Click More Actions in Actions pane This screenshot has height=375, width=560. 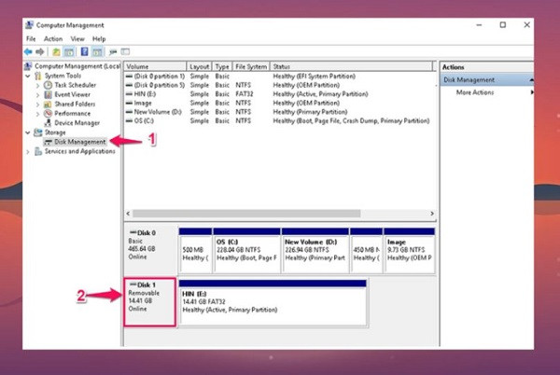475,92
